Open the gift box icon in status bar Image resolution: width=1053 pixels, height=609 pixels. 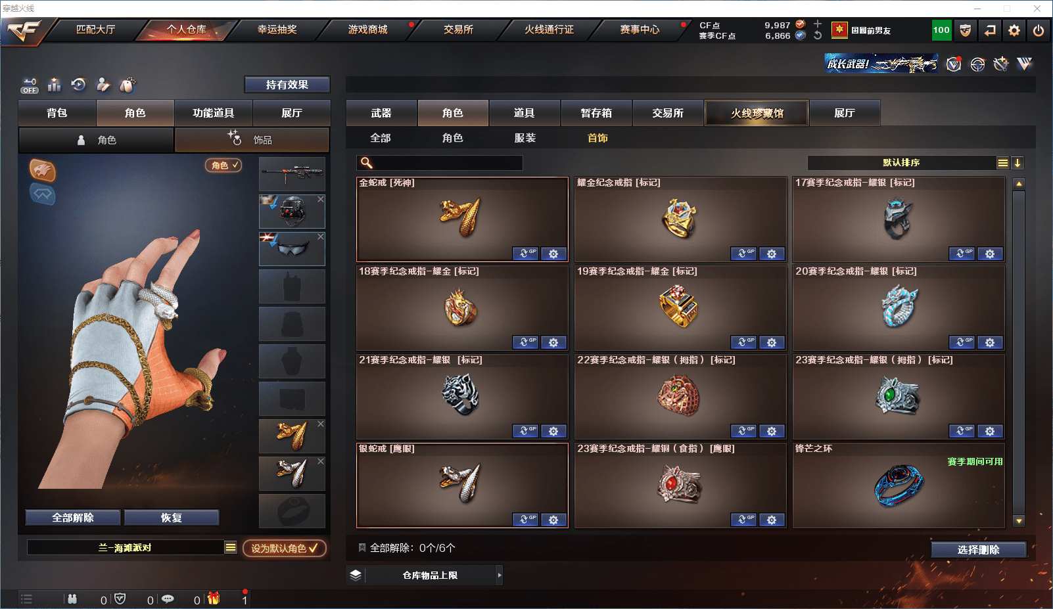tap(214, 598)
